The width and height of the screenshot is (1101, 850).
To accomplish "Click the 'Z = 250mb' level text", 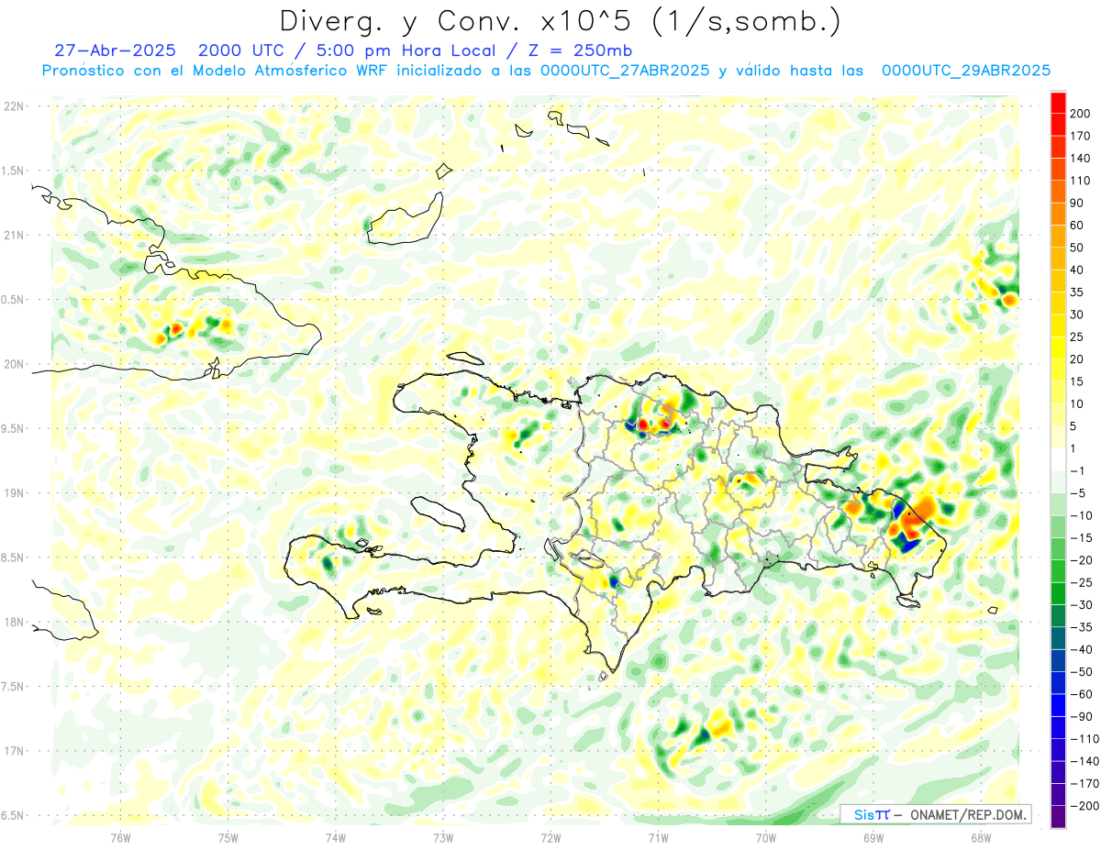I will [x=581, y=50].
